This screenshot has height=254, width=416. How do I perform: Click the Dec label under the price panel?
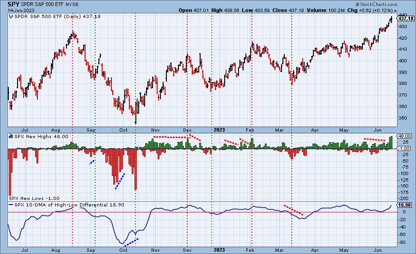[187, 130]
